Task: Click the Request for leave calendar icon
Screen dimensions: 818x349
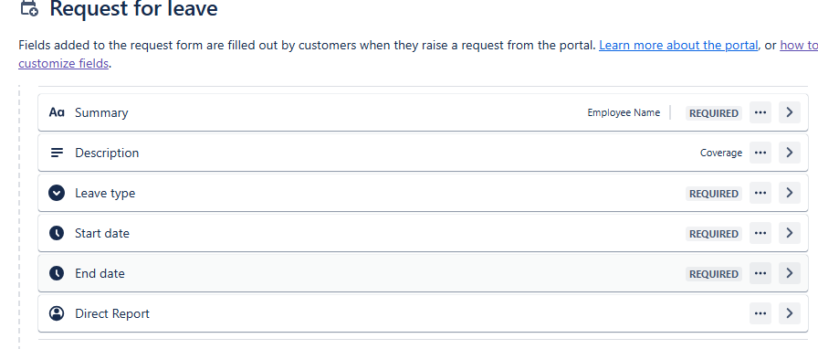Action: [x=29, y=8]
